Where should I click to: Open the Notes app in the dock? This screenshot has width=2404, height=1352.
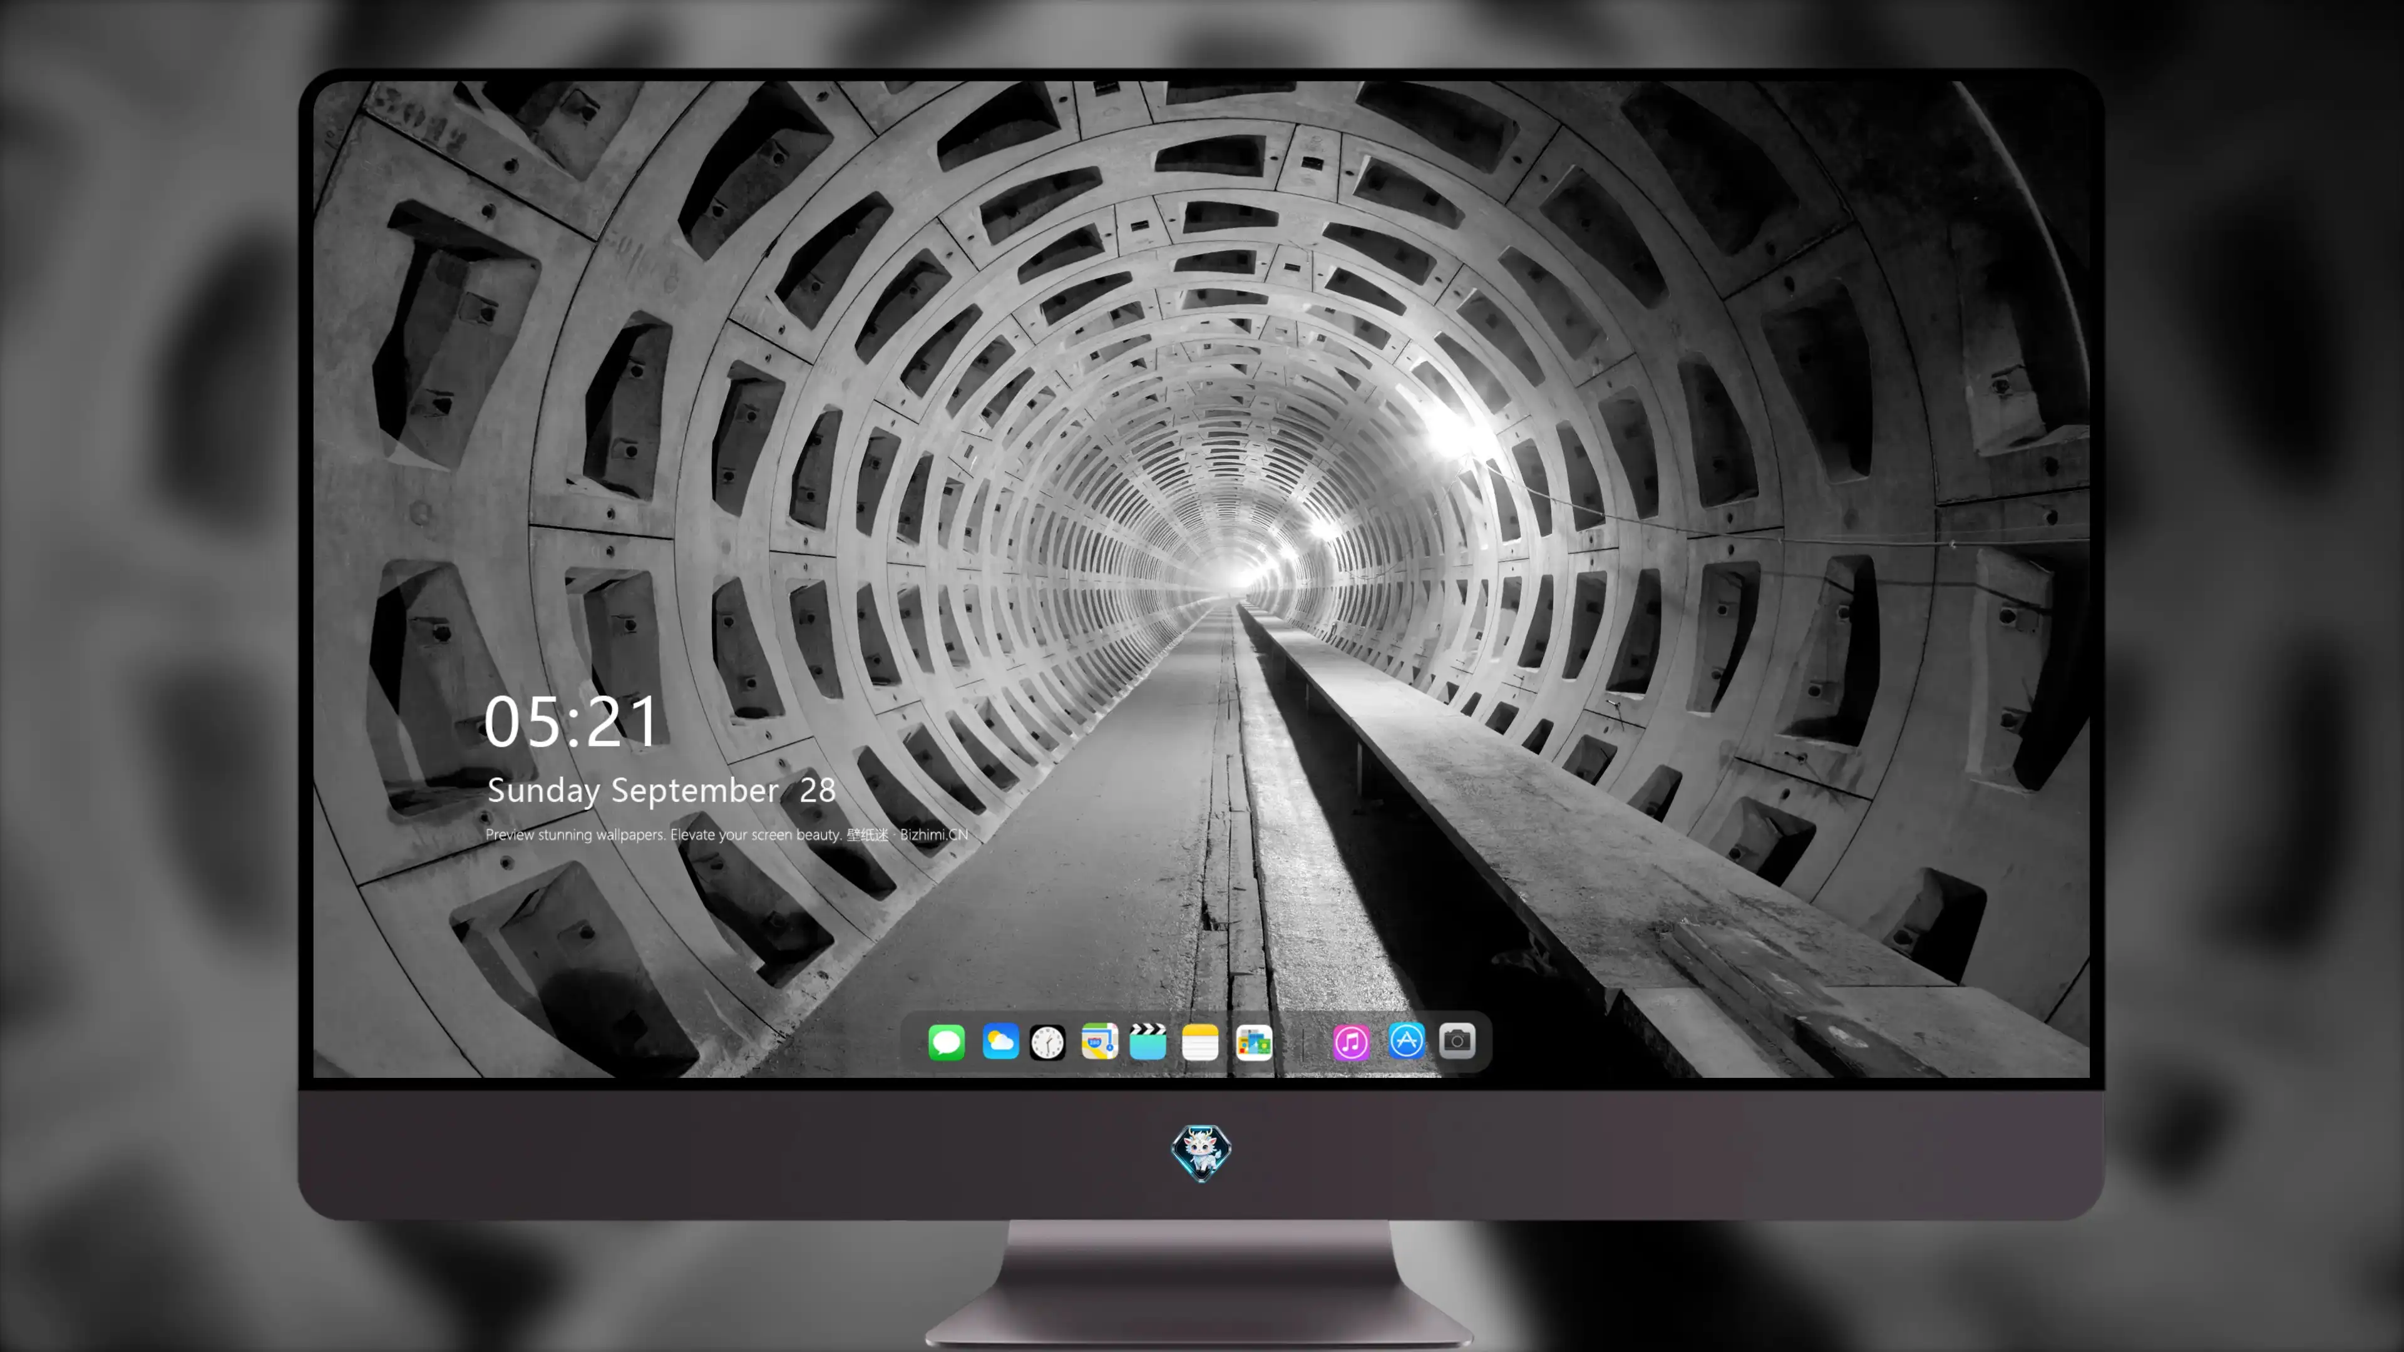click(1200, 1042)
